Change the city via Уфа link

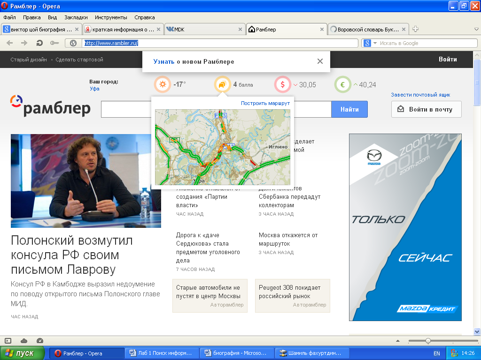point(94,89)
